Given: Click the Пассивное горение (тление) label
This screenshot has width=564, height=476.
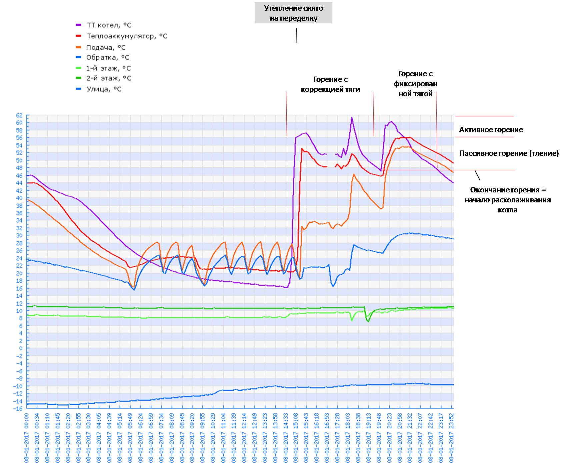Looking at the screenshot, I should coord(509,153).
